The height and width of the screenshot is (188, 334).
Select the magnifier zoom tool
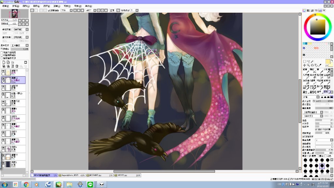(x=308, y=65)
